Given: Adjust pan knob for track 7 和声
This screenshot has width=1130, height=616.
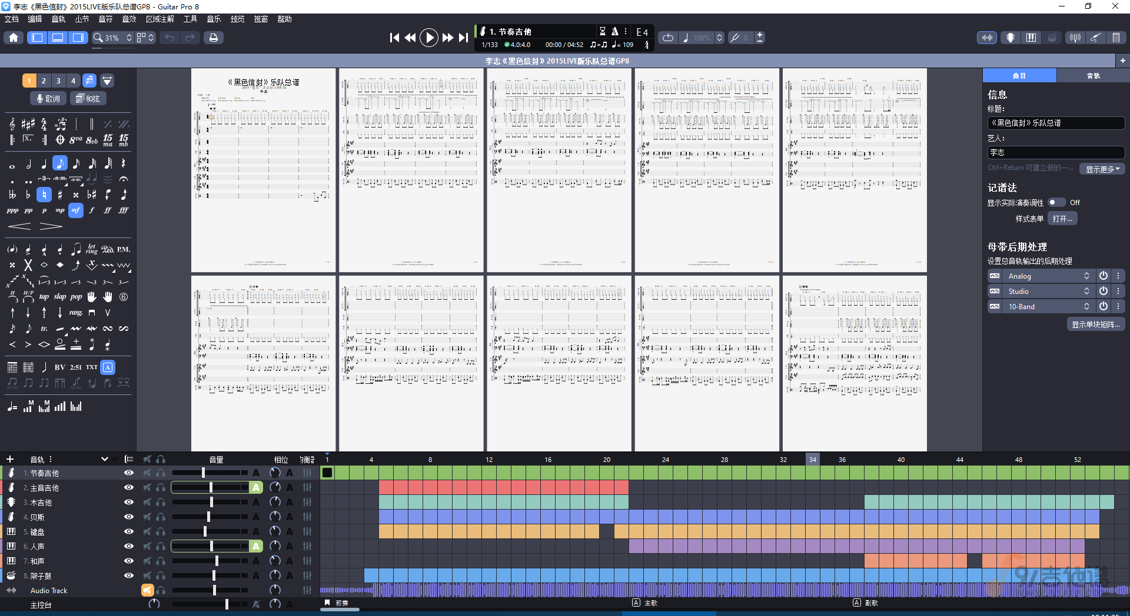Looking at the screenshot, I should (275, 561).
